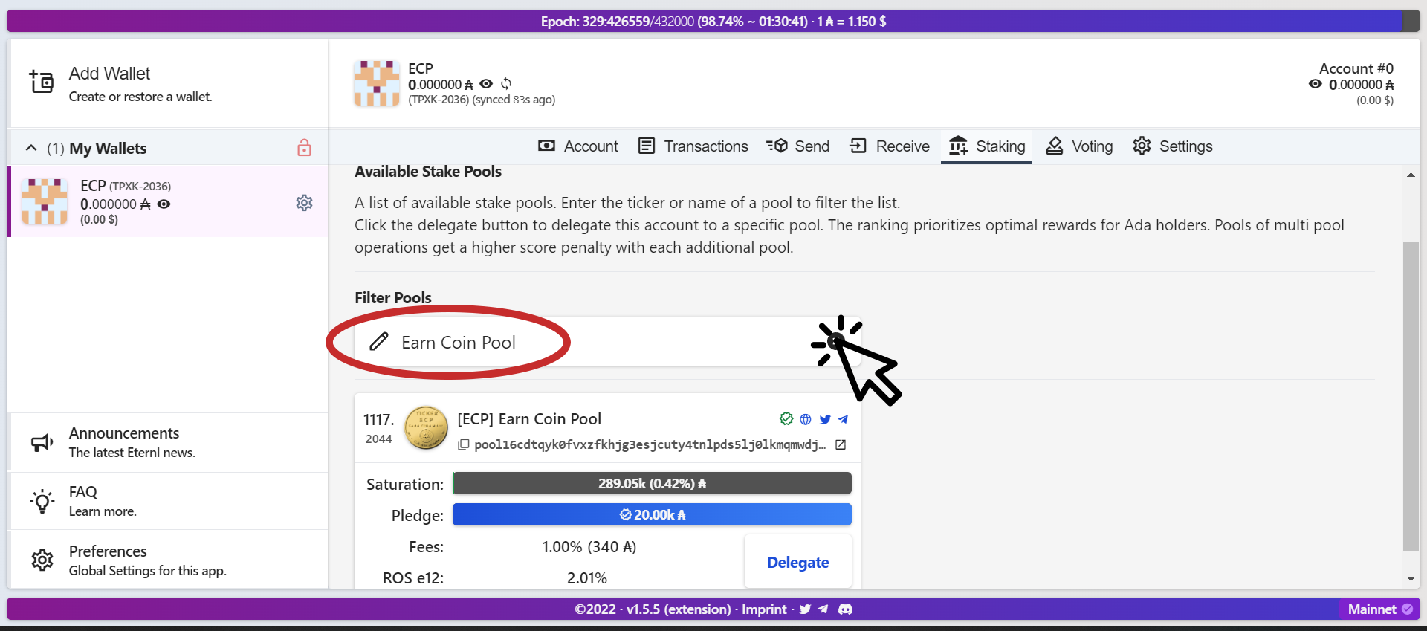Click the Voting tab stamp icon
The width and height of the screenshot is (1427, 631).
[x=1054, y=146]
